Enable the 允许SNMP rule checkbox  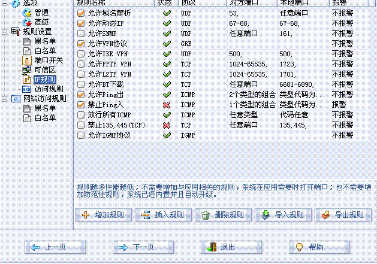tap(81, 34)
